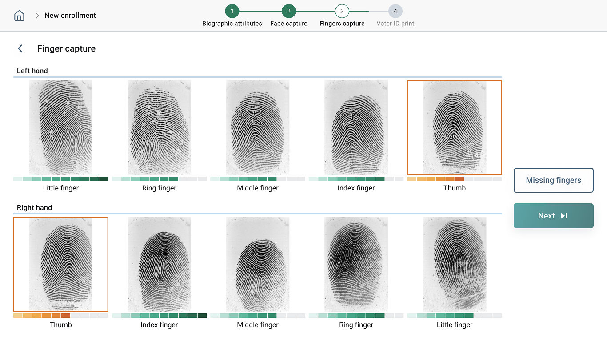Select the left hand index finger print
607x341 pixels.
356,127
